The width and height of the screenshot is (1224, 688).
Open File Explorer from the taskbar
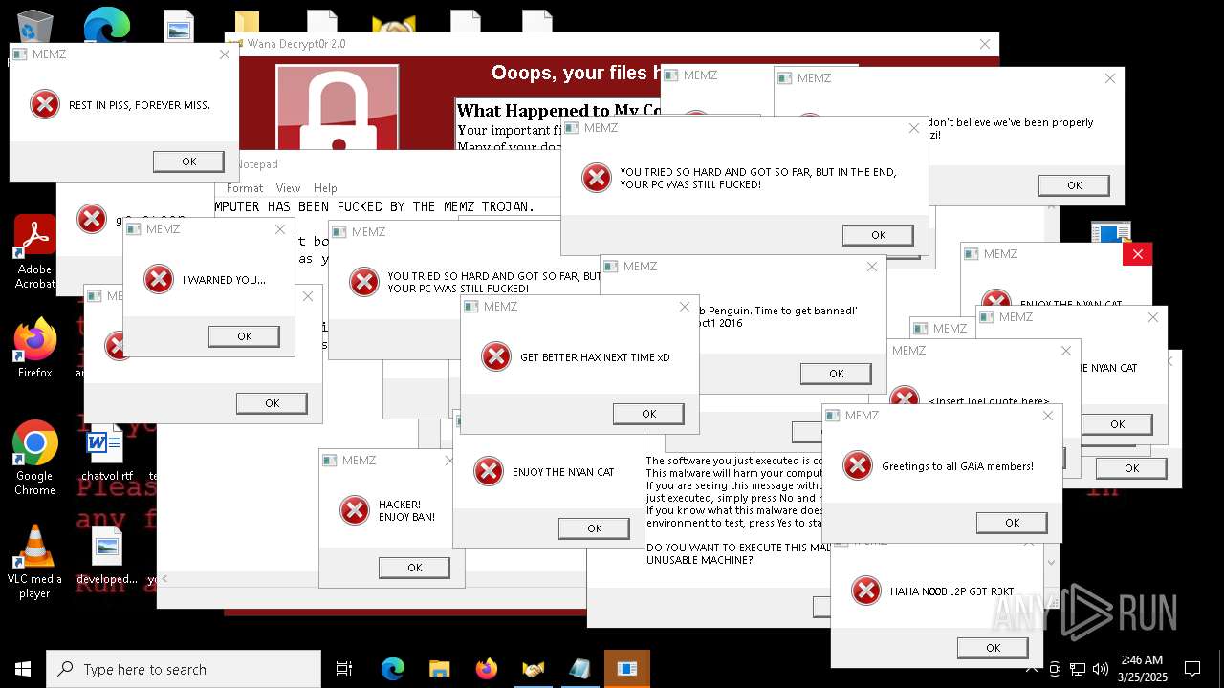pyautogui.click(x=439, y=669)
